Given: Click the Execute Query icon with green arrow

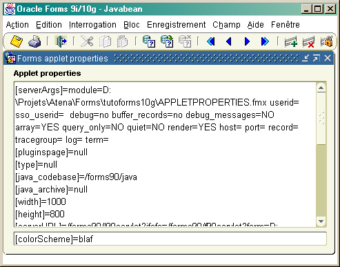Looking at the screenshot, I should (x=167, y=41).
